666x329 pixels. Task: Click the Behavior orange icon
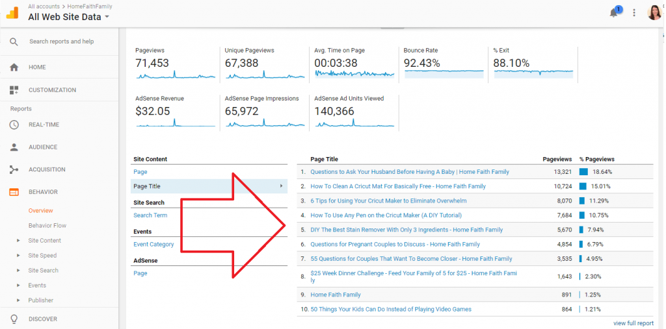(14, 192)
